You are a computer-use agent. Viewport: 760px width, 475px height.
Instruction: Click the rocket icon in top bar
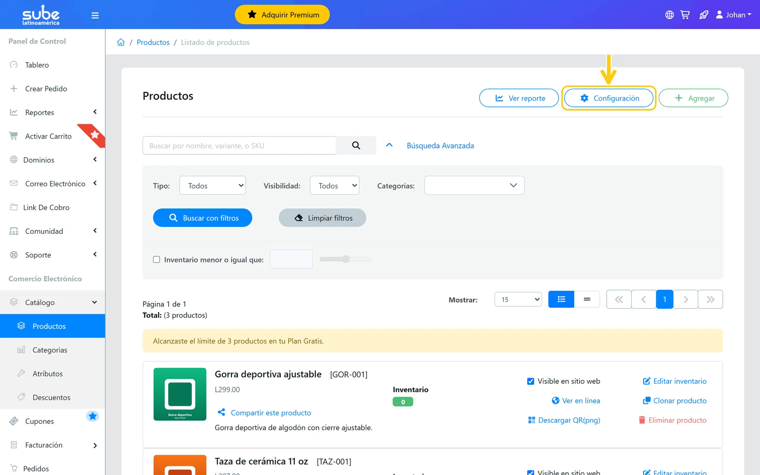(x=703, y=15)
